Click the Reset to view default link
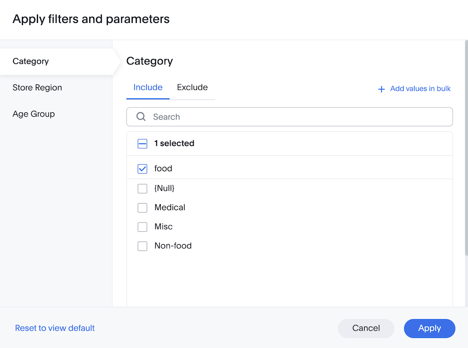 coord(54,328)
